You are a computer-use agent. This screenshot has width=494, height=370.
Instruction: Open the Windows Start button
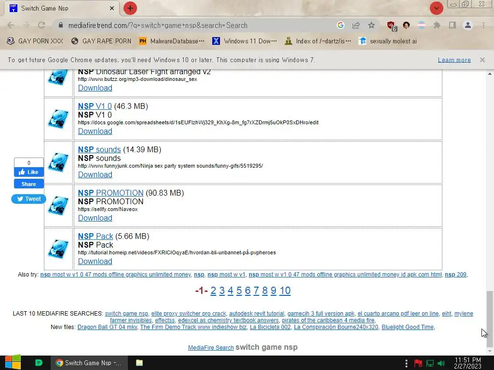13,363
